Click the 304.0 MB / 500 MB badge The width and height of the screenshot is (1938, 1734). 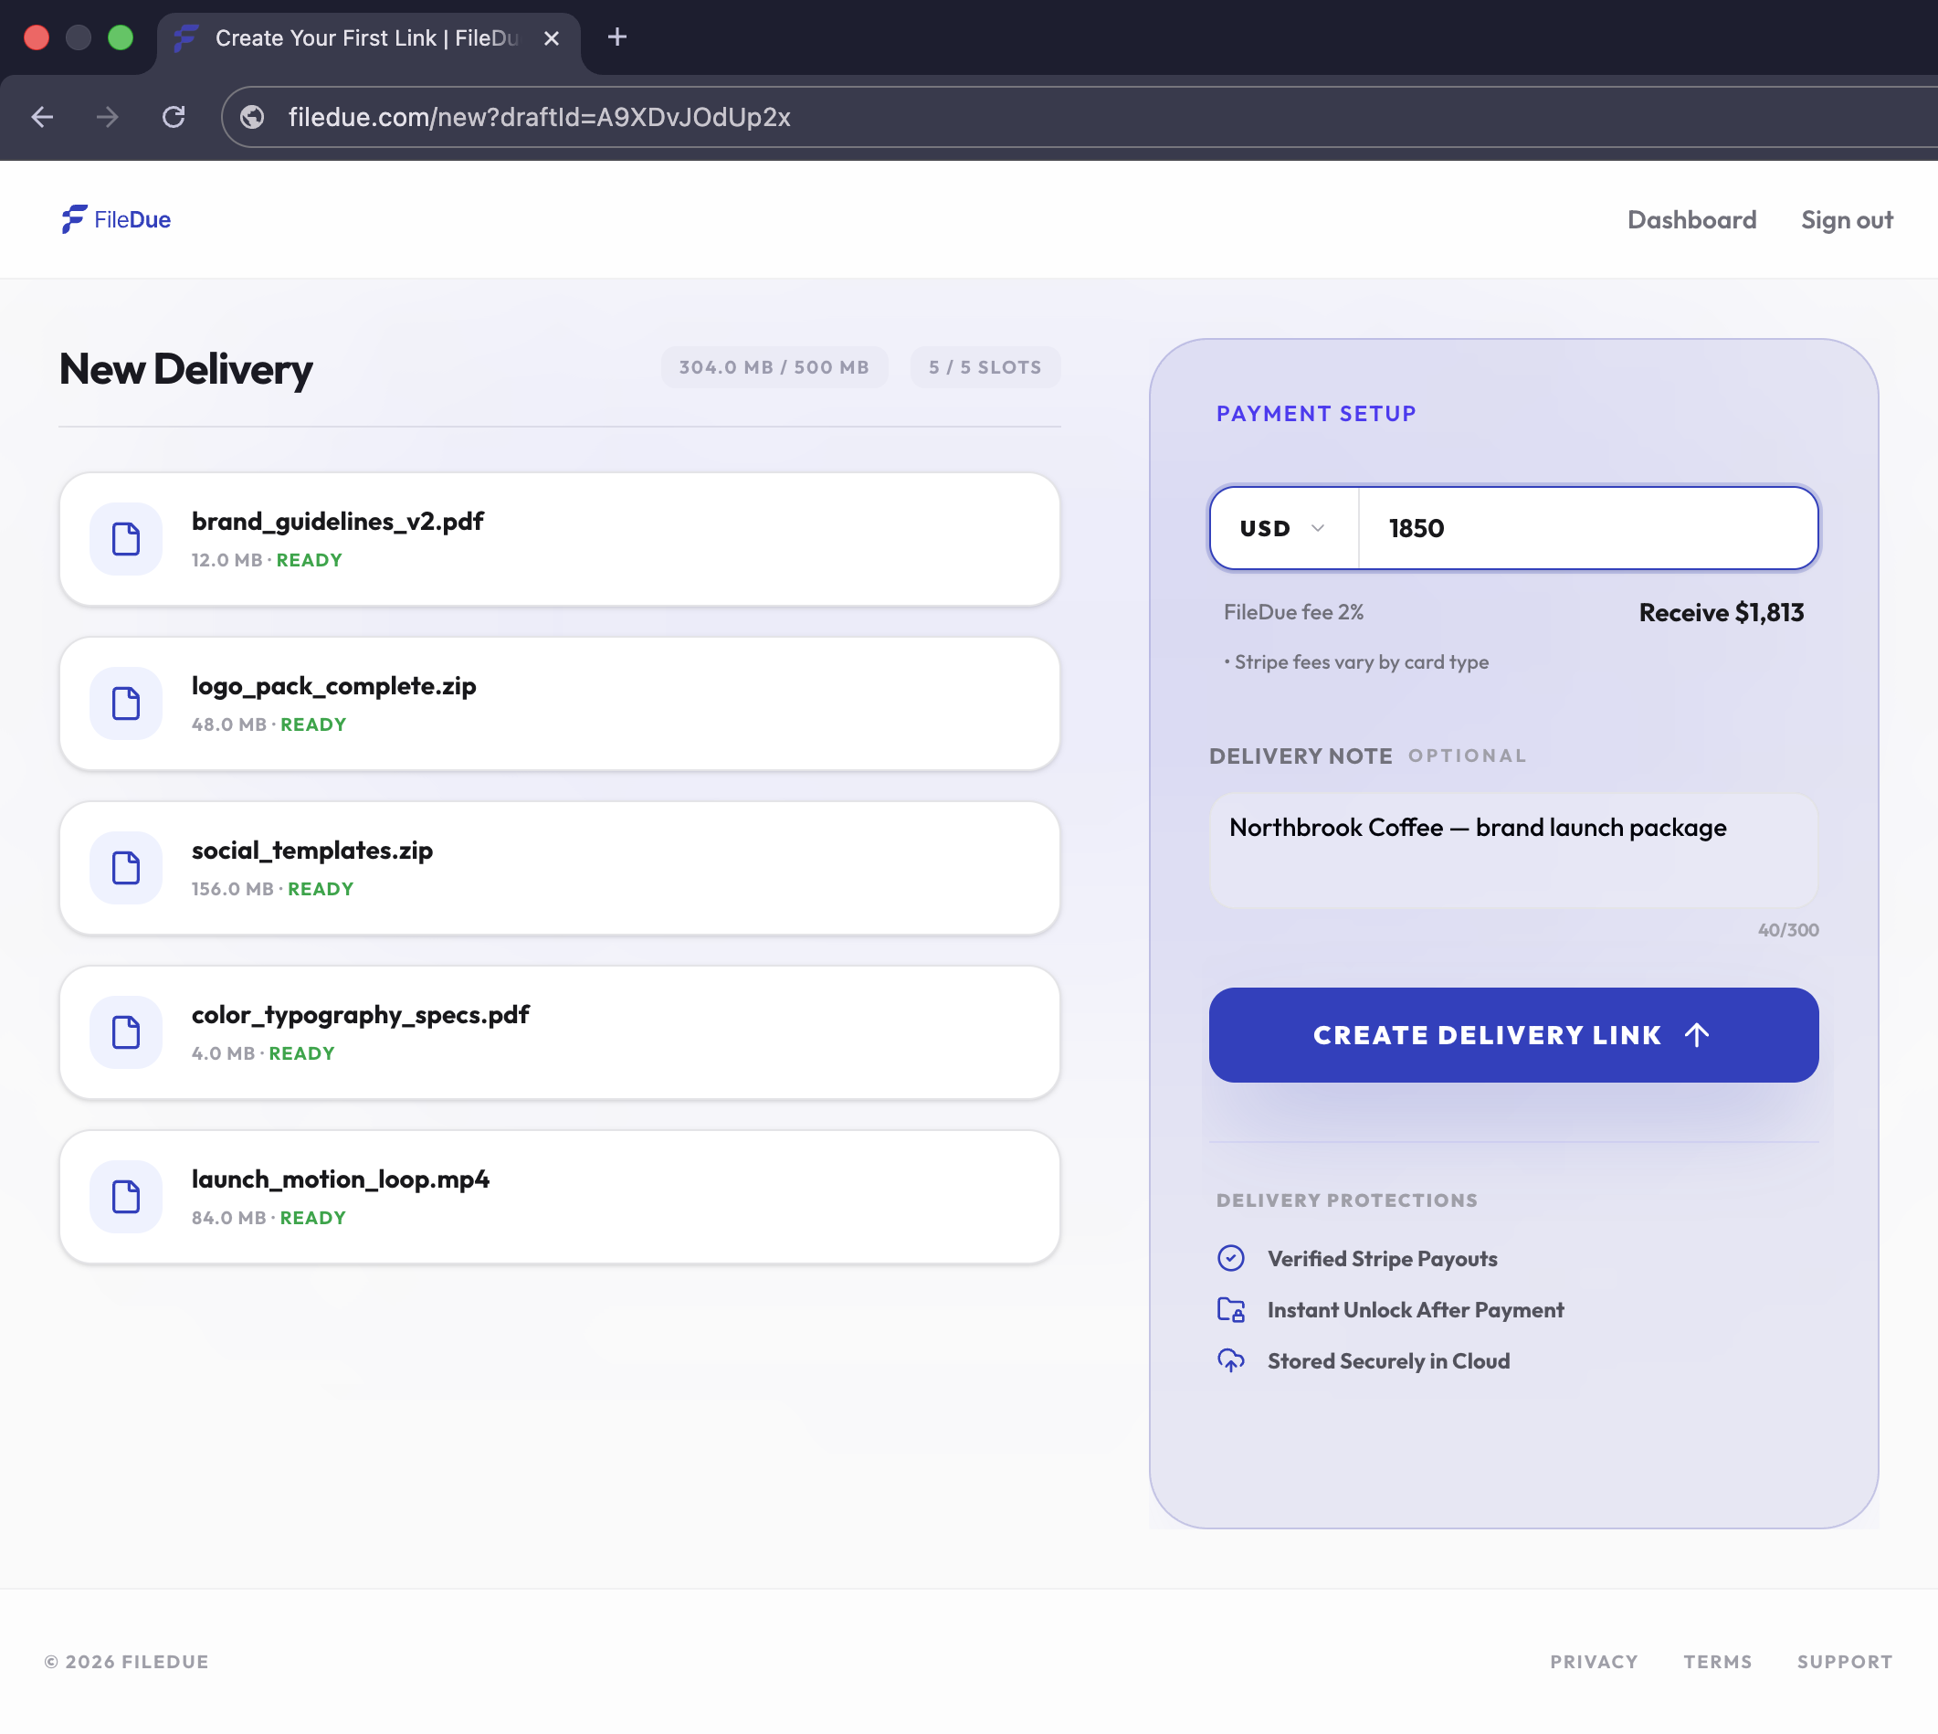(774, 367)
